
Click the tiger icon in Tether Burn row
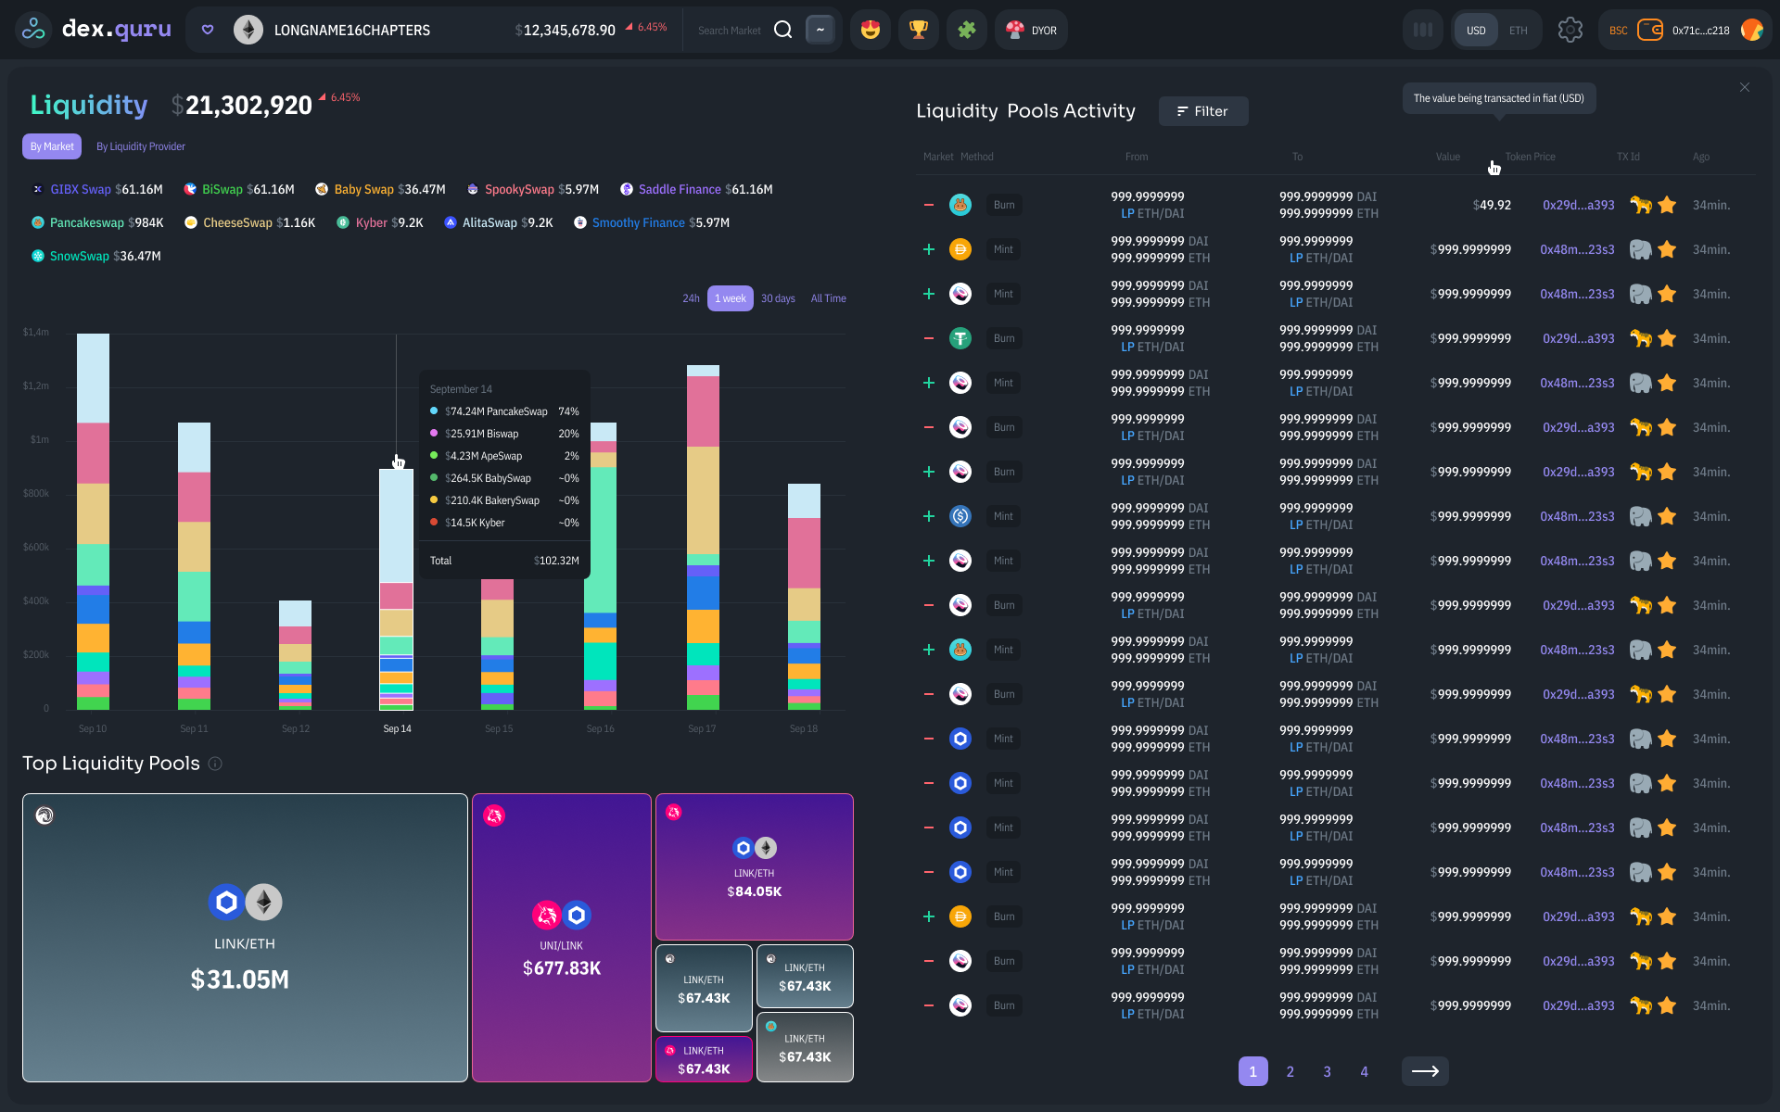(1641, 338)
